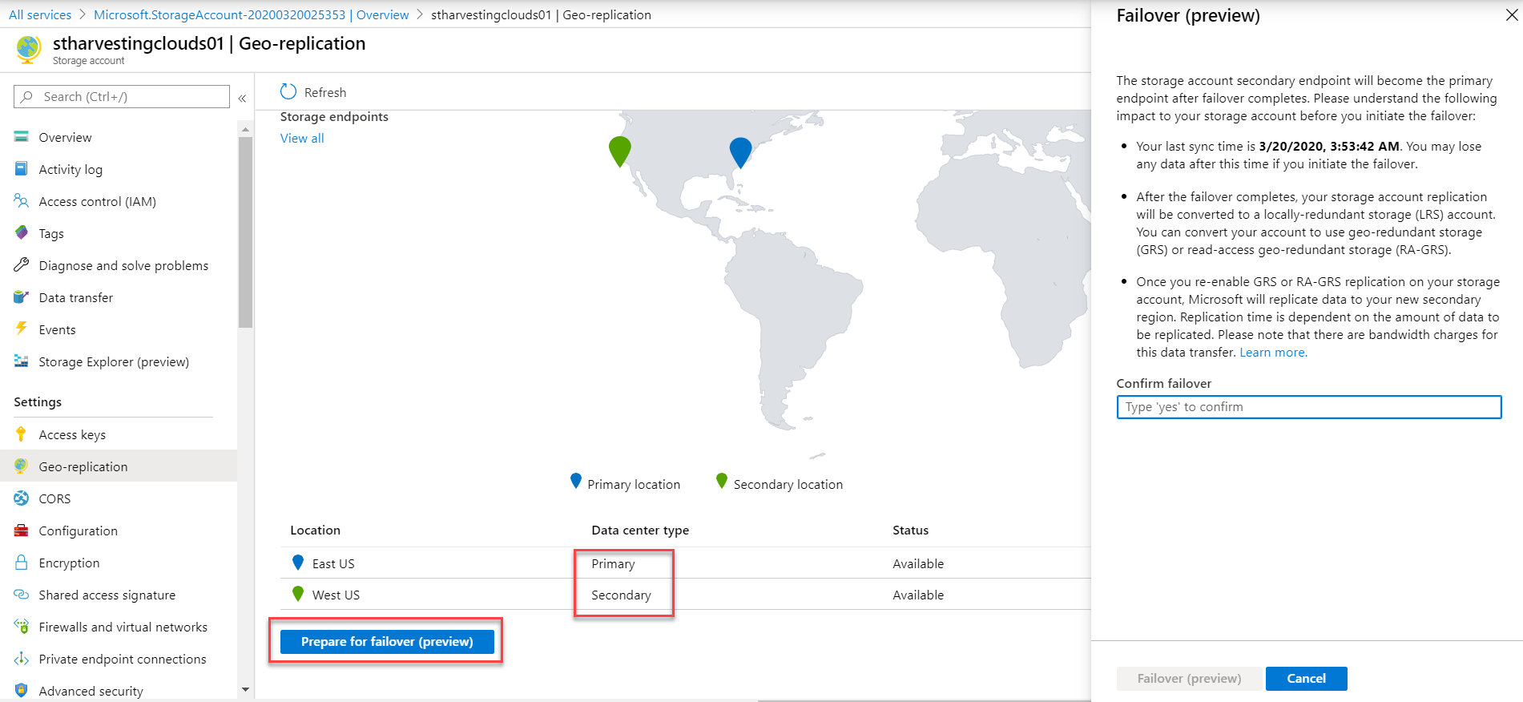Click Prepare for failover (preview) button
This screenshot has height=702, width=1523.
[387, 641]
